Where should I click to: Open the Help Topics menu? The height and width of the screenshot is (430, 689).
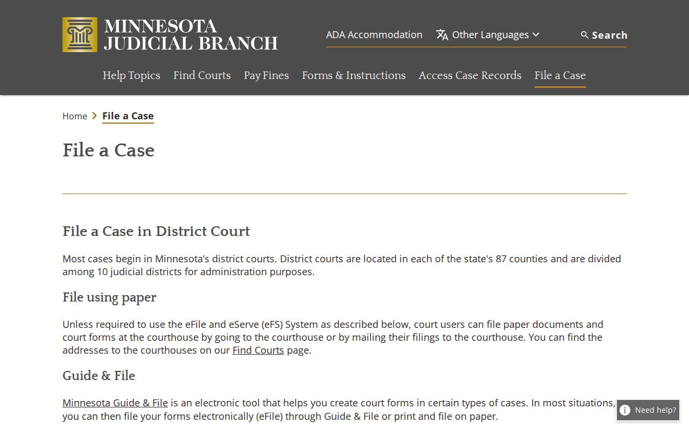(x=131, y=75)
